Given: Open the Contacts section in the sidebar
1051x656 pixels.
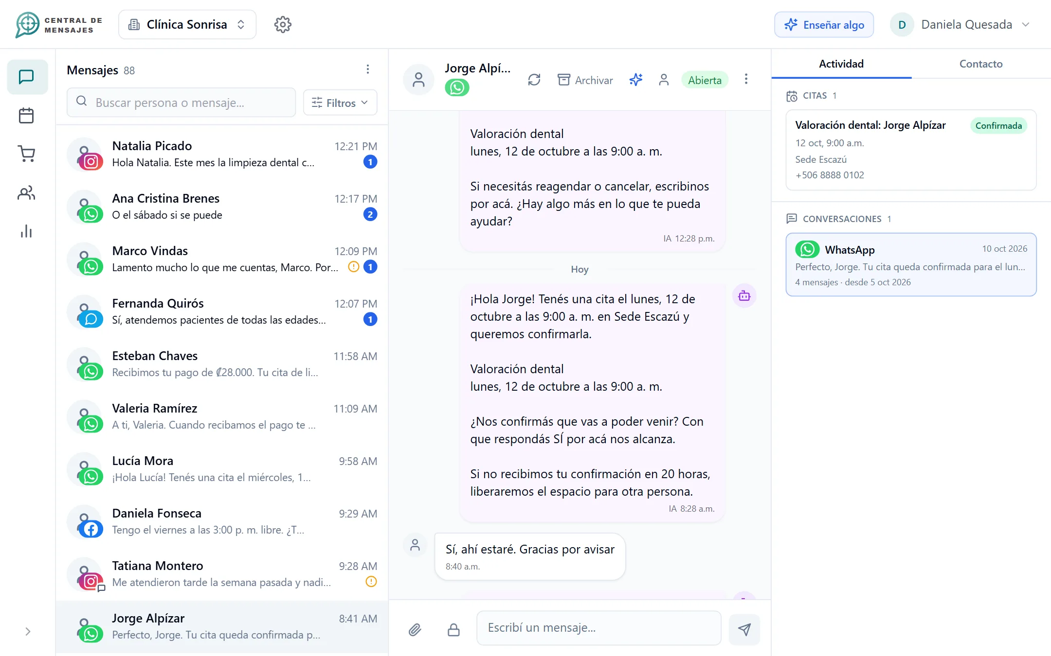Looking at the screenshot, I should coord(27,193).
